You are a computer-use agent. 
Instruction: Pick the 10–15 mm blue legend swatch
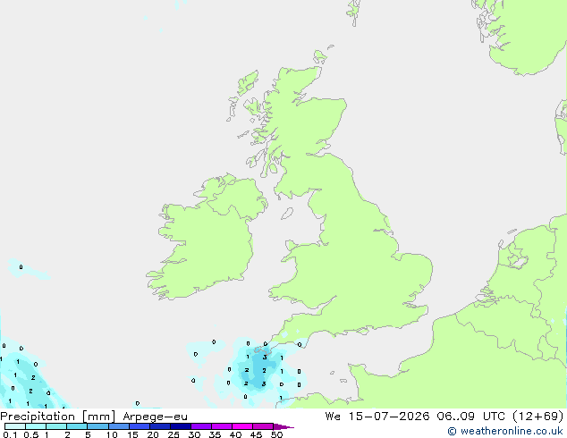coord(118,426)
